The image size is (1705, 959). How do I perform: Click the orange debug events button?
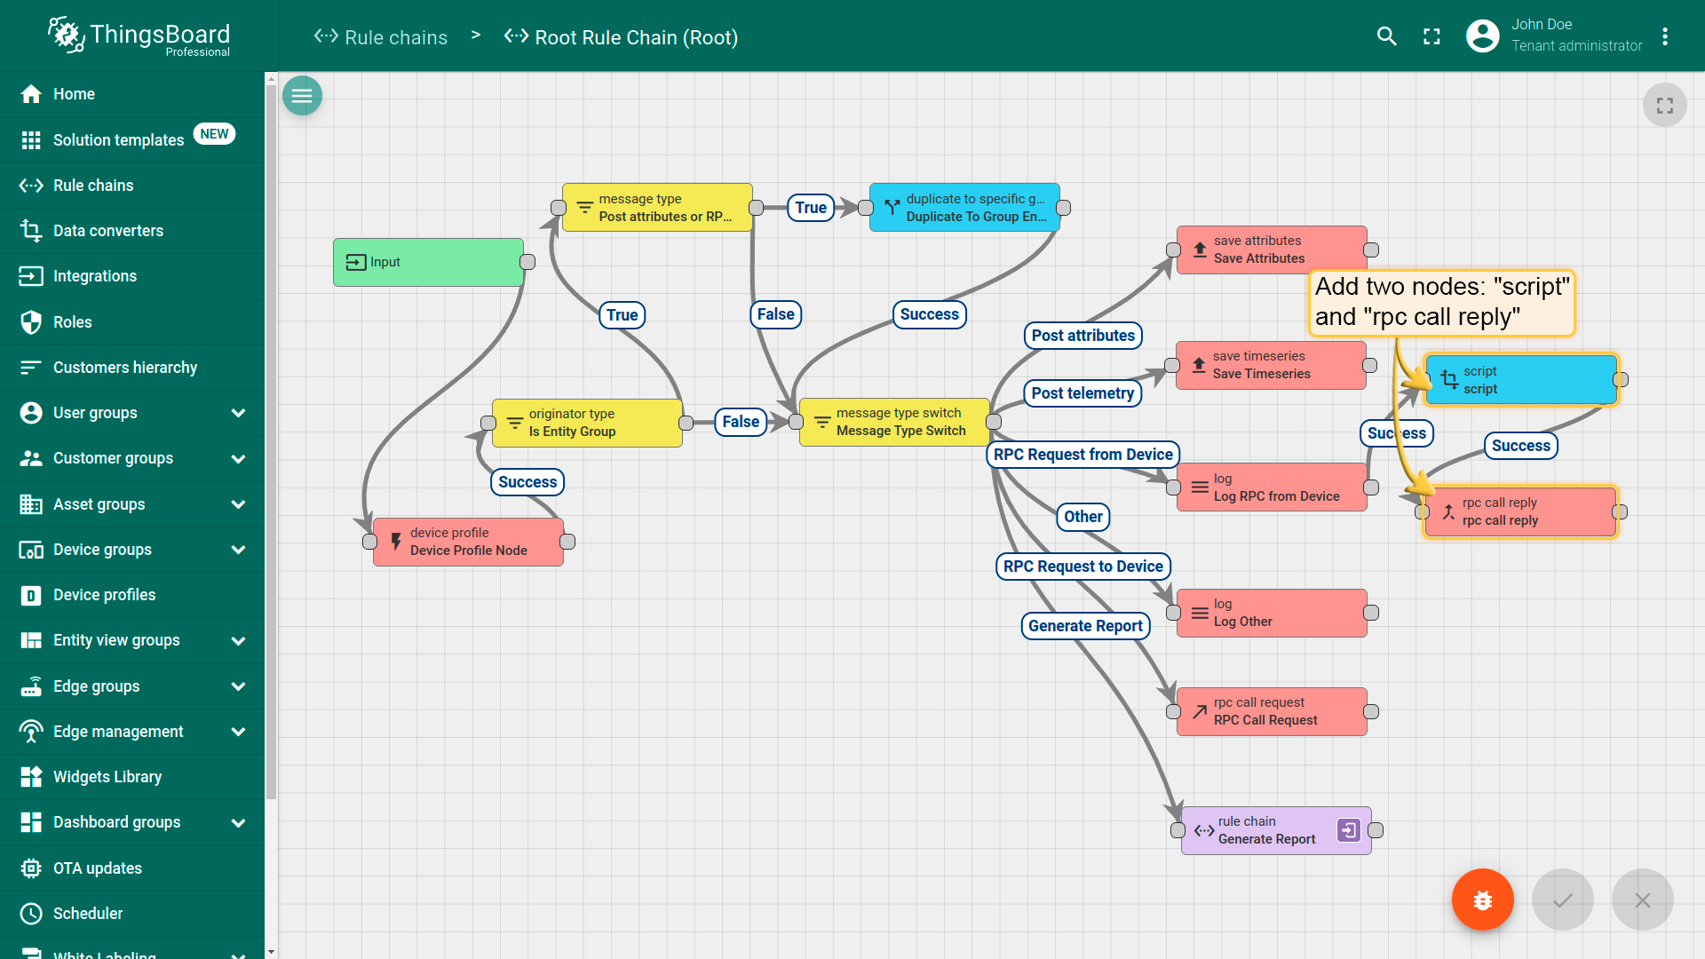click(x=1482, y=900)
